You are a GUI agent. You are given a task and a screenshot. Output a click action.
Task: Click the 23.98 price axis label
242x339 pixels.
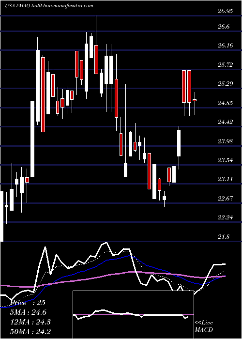pyautogui.click(x=226, y=141)
